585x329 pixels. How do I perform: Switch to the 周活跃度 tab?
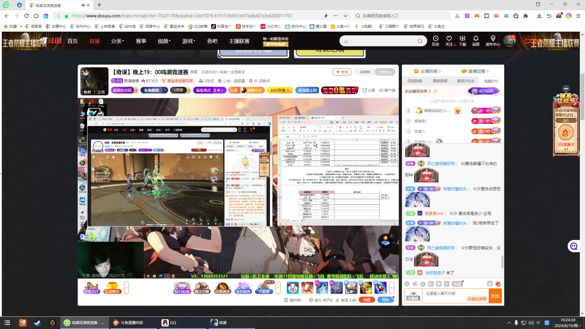point(440,81)
